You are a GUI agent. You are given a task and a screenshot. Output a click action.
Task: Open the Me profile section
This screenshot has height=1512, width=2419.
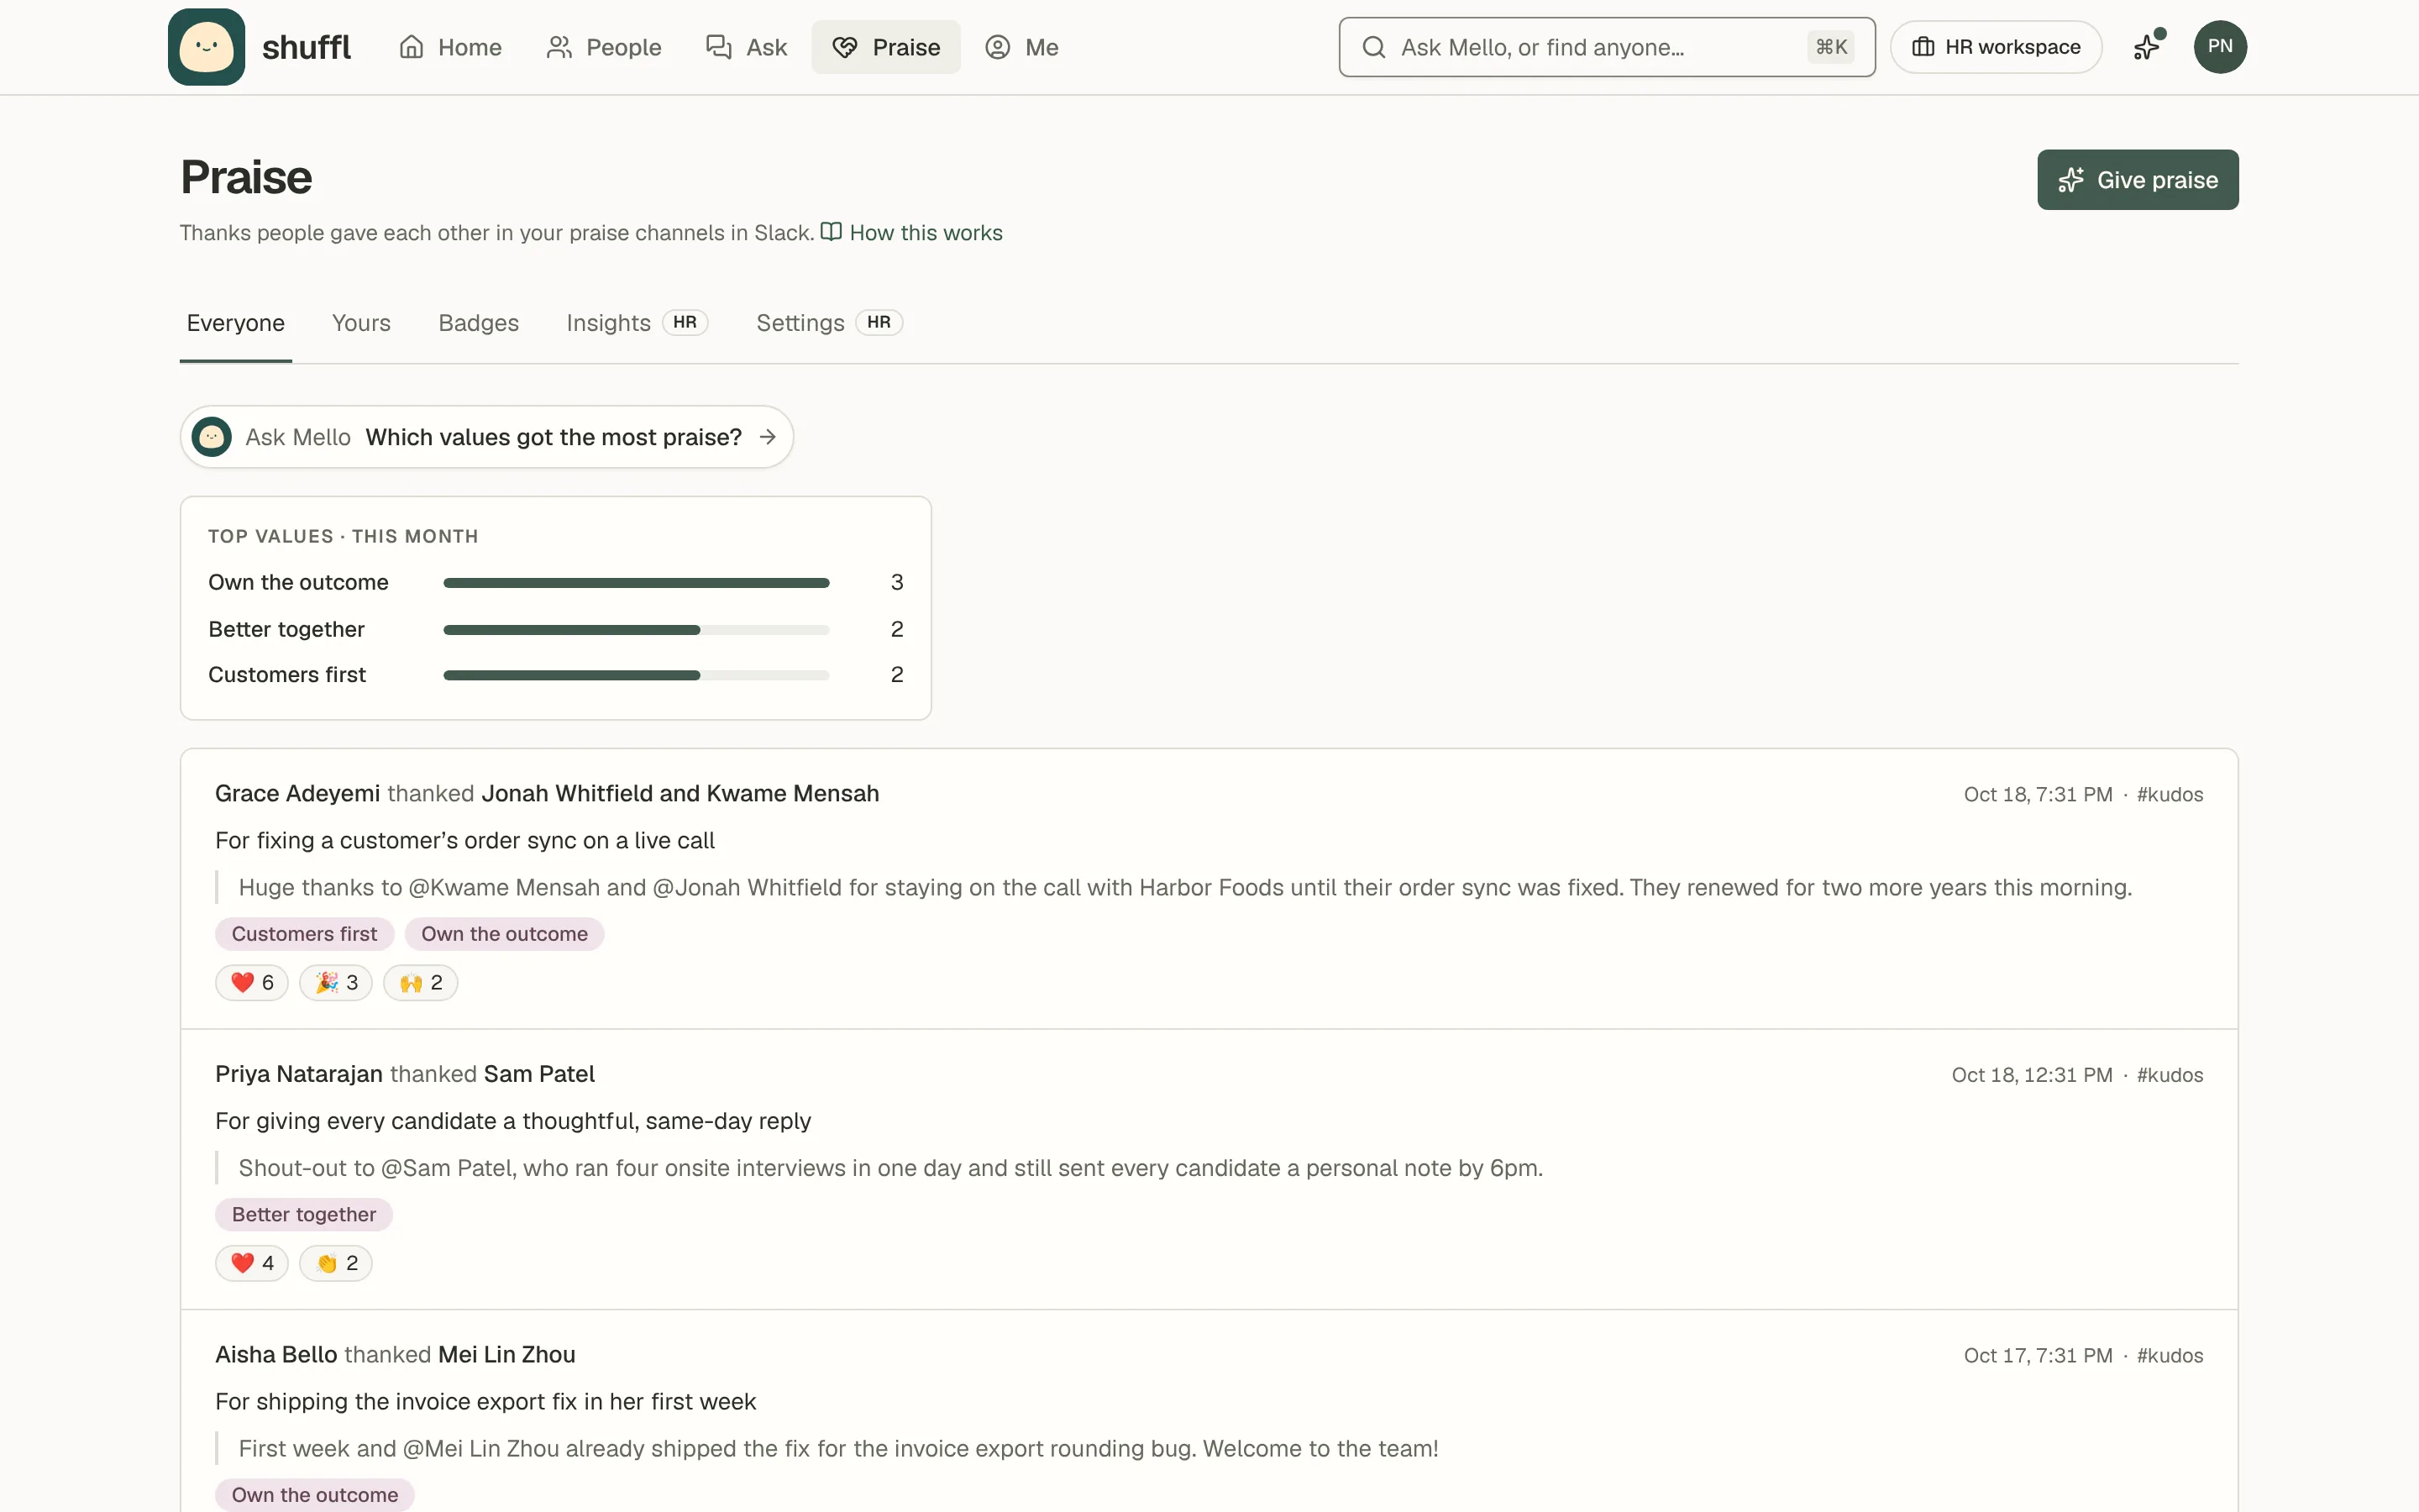[x=1021, y=47]
